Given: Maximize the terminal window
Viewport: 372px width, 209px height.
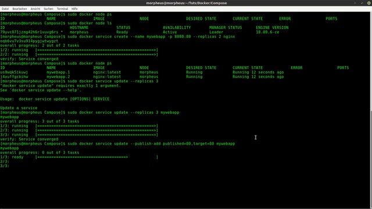Looking at the screenshot, I should click(x=362, y=3).
